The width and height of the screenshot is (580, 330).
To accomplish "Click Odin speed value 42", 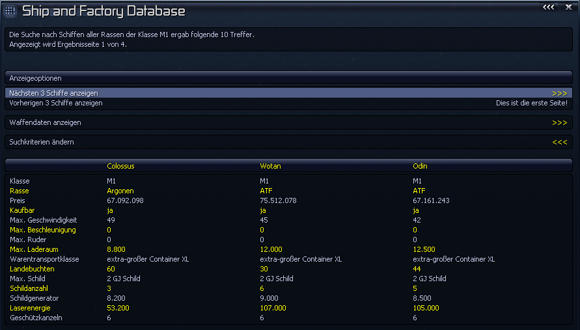I will click(x=417, y=220).
